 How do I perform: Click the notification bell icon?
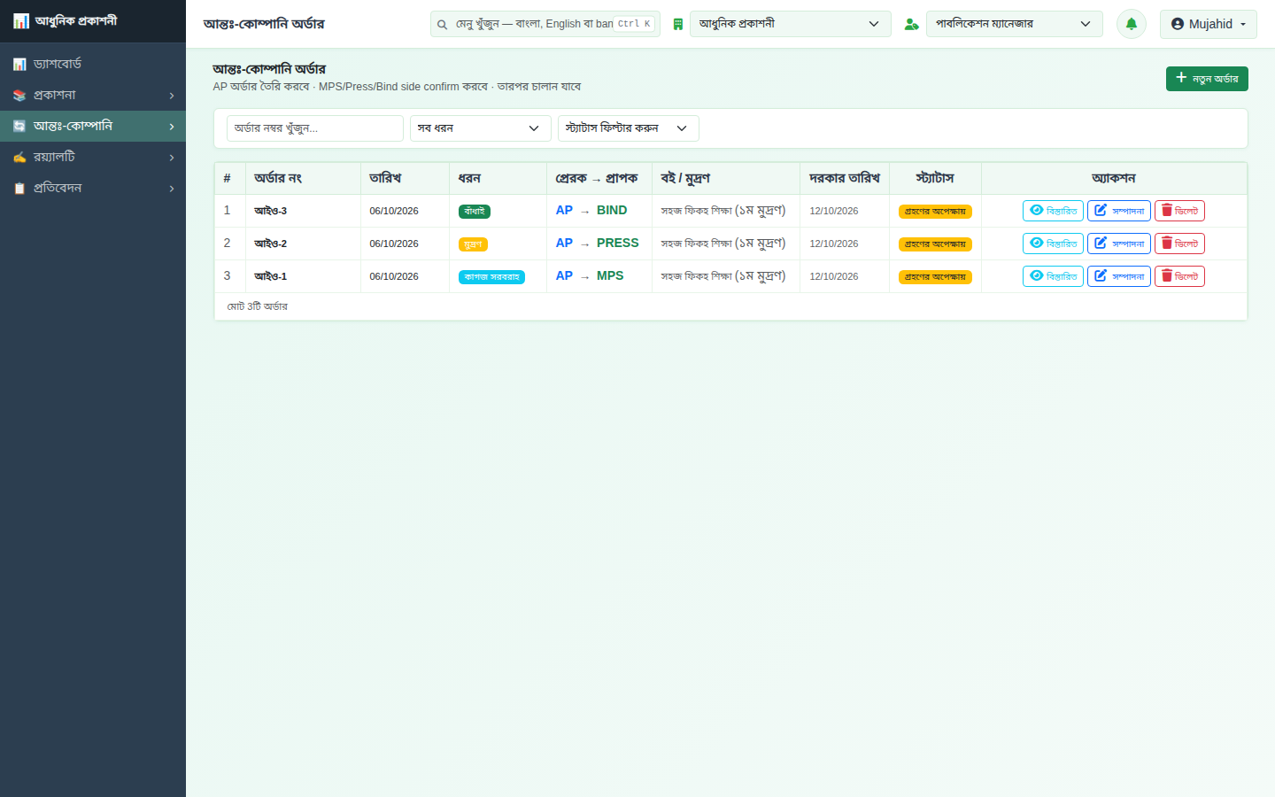[1131, 24]
